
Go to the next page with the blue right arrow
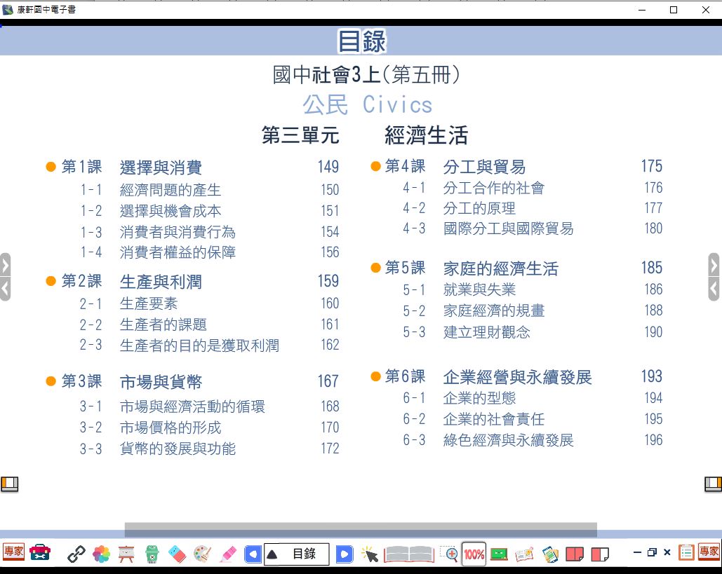click(344, 554)
